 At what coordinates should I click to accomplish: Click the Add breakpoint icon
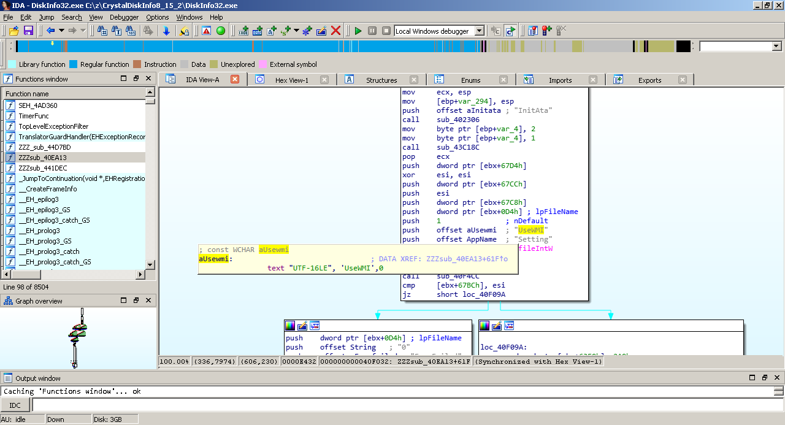(x=546, y=31)
